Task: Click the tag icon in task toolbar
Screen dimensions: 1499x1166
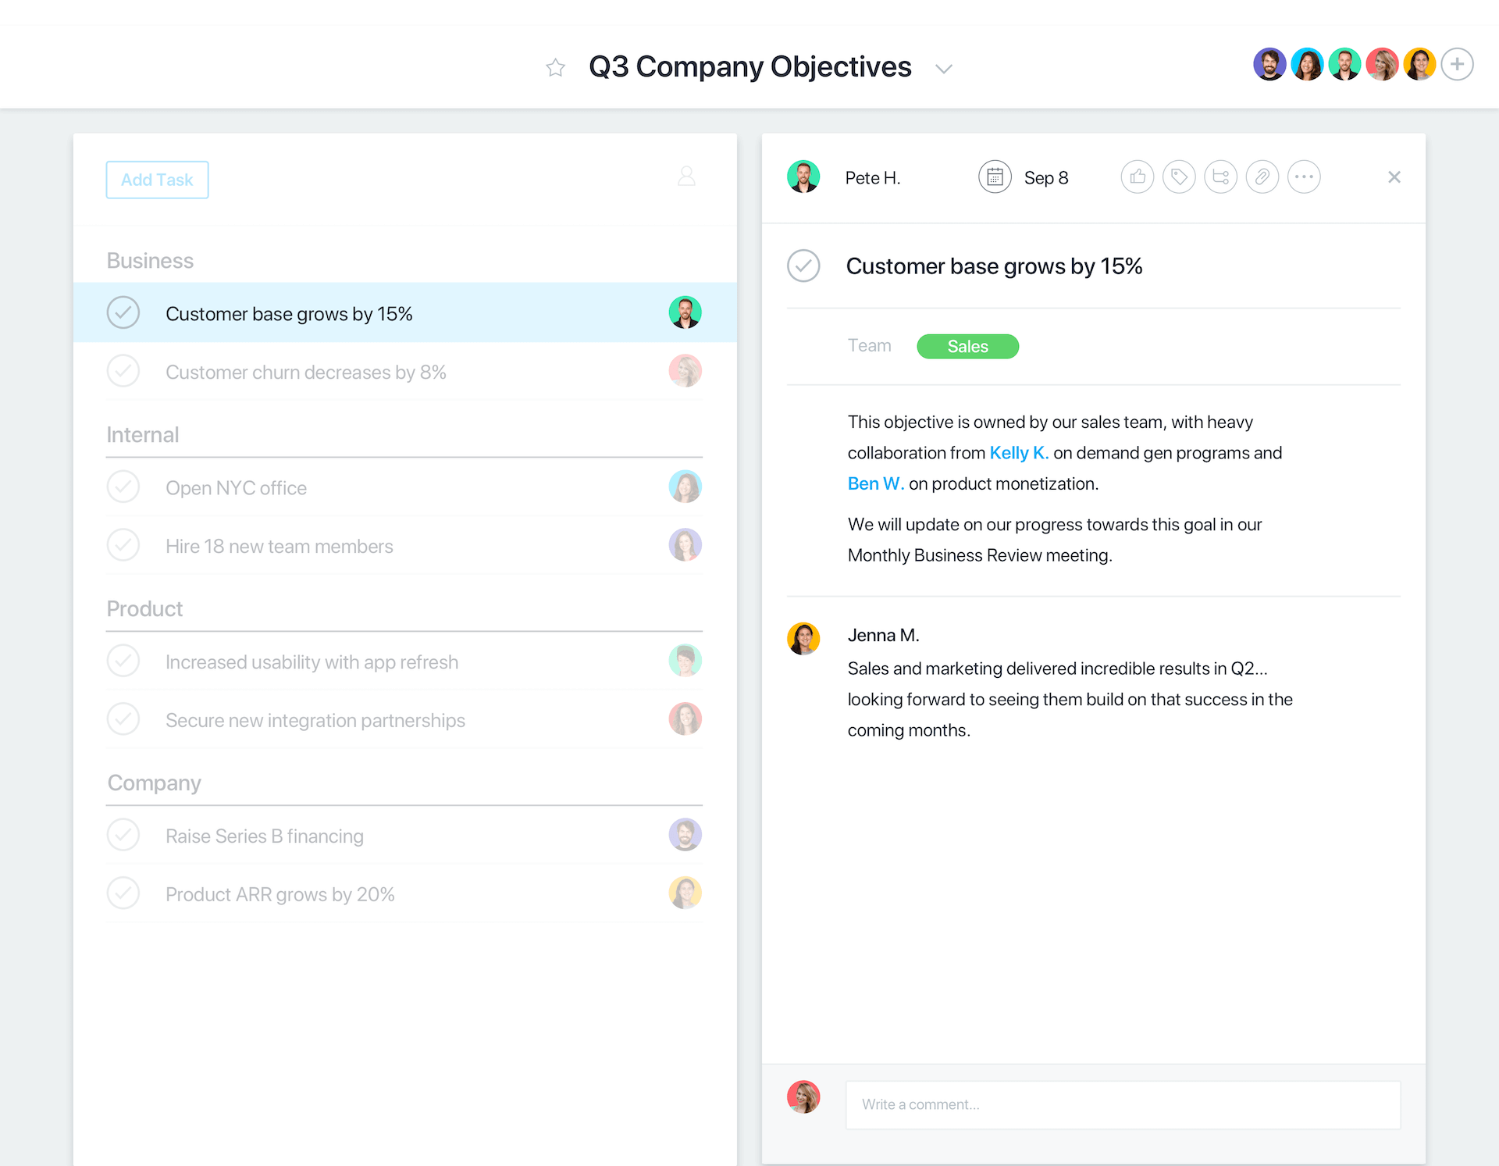Action: coord(1179,177)
